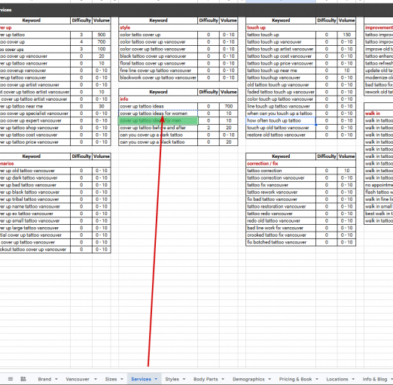This screenshot has width=393, height=385.
Task: Expand the Sizes tab options arrow
Action: pyautogui.click(x=122, y=379)
